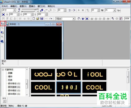Select the Insert Text tool in the left toolbar
Viewport: 131px width, 108px height.
pos(2,24)
